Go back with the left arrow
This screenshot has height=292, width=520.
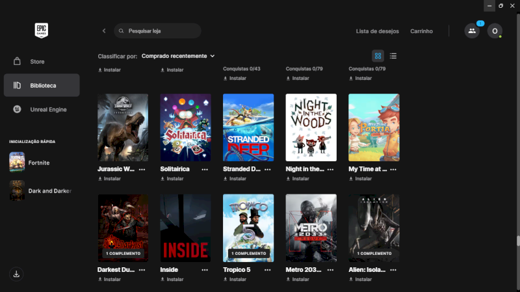click(104, 31)
